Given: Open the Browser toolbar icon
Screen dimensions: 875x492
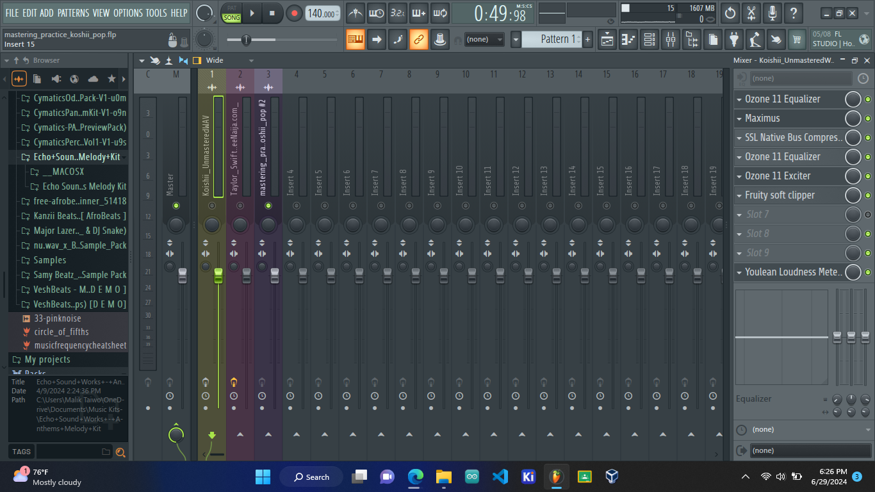Looking at the screenshot, I should (x=692, y=40).
